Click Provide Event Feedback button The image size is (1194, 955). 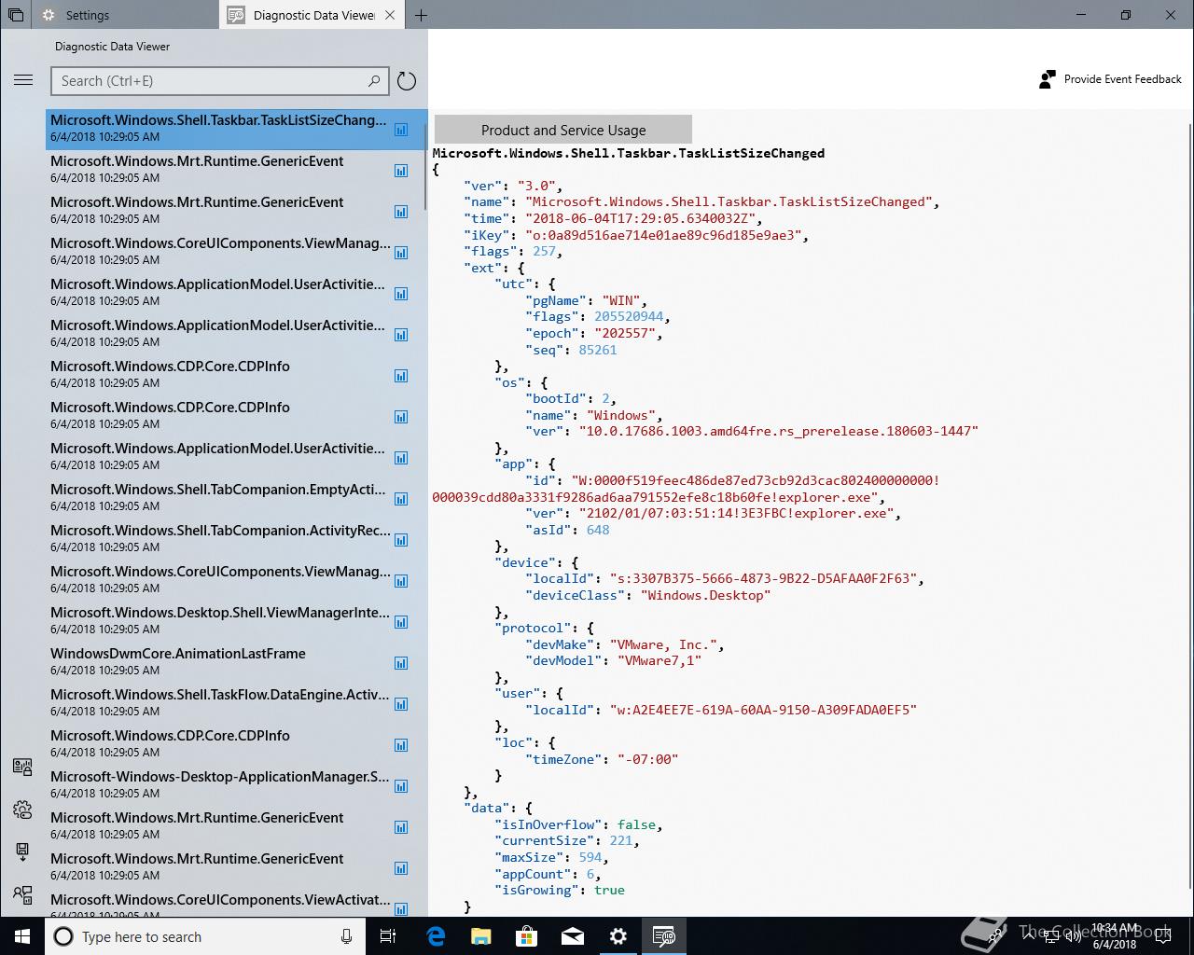[x=1110, y=79]
